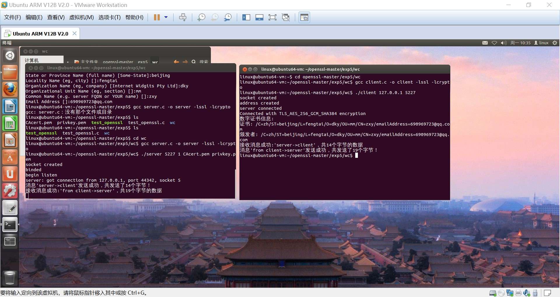Open the power options dropdown arrow beside pause
560x297 pixels.
pyautogui.click(x=166, y=17)
